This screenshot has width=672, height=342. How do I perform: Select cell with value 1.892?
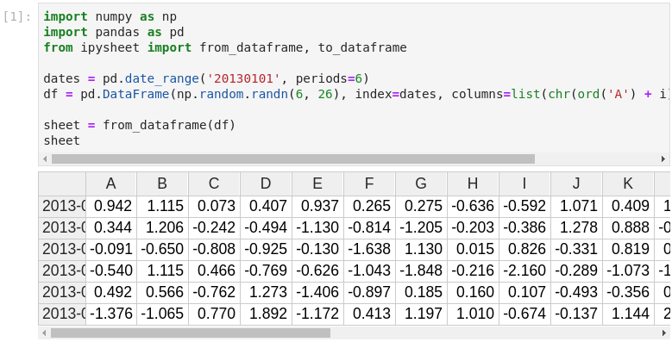tap(267, 314)
